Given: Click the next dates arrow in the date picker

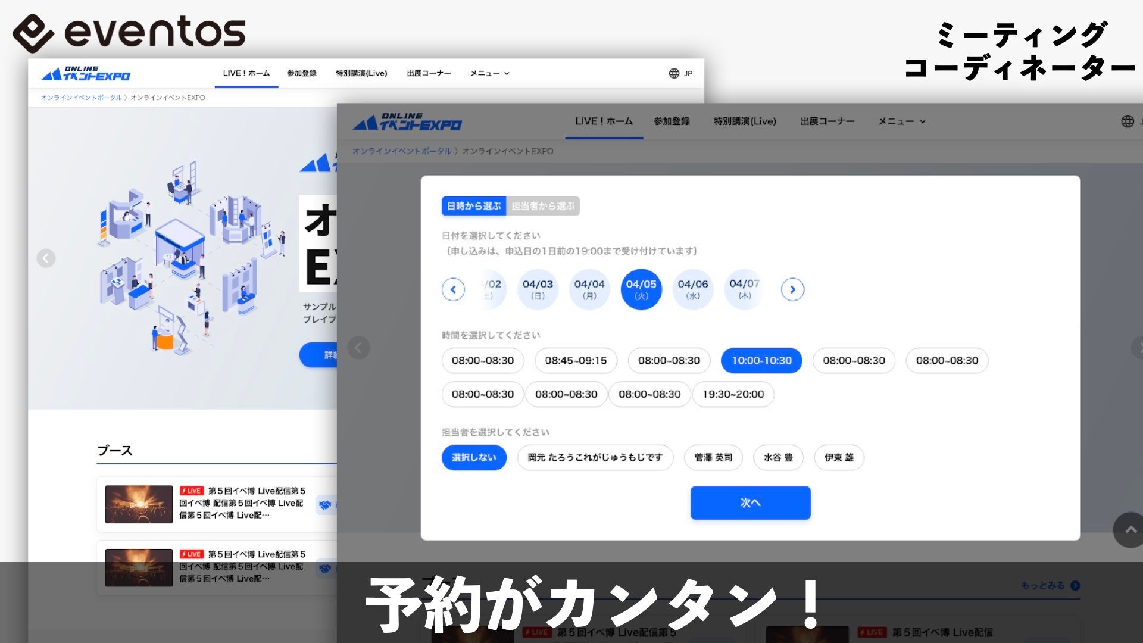Looking at the screenshot, I should click(792, 289).
